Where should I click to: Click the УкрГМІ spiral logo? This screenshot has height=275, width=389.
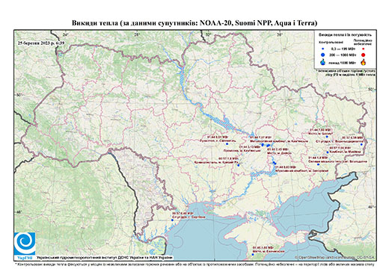pyautogui.click(x=25, y=244)
